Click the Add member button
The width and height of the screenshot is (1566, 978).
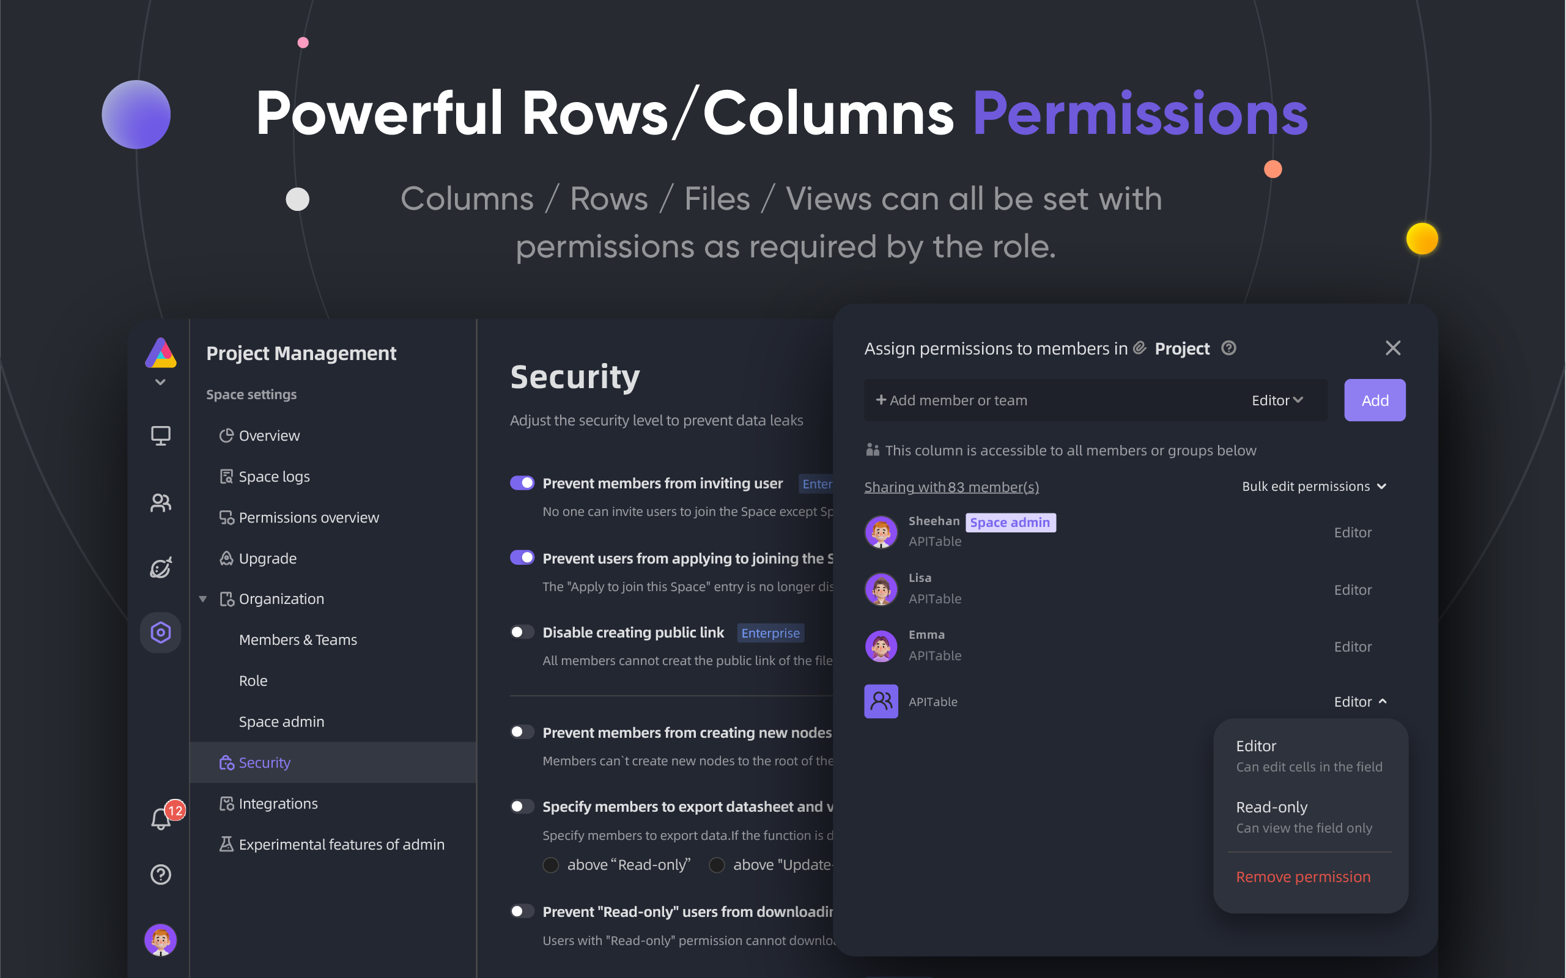tap(1376, 399)
